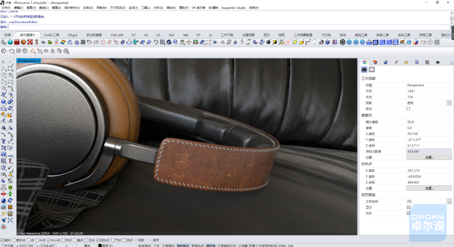
Task: Click the black layer color swatch in status bar
Action: [x=100, y=246]
